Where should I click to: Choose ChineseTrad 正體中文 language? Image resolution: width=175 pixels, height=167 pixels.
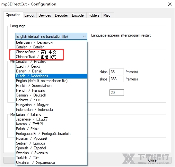(x=51, y=57)
